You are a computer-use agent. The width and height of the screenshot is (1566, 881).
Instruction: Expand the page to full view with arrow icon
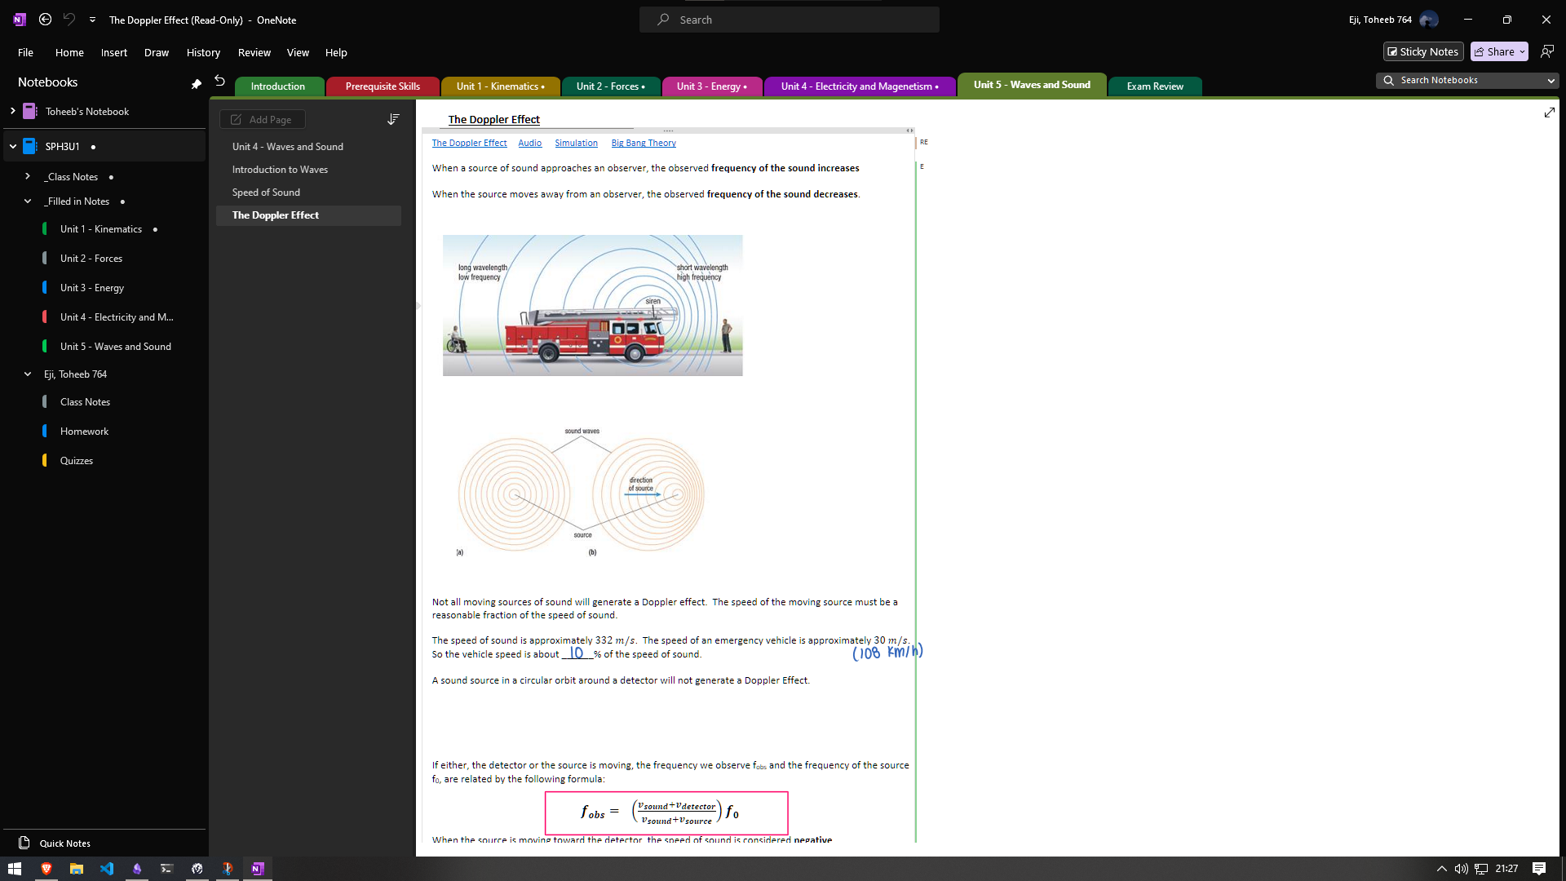1549,113
